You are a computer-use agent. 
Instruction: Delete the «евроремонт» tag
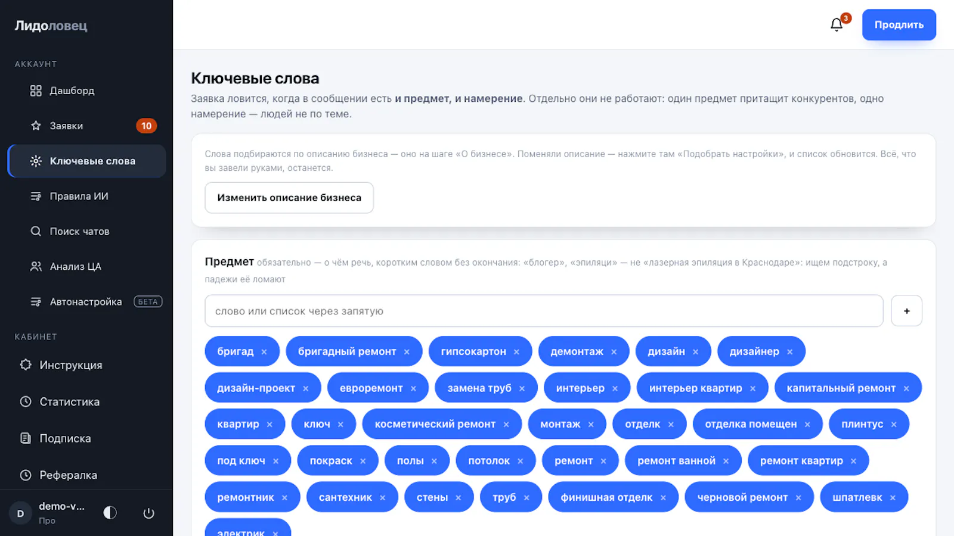pos(413,388)
